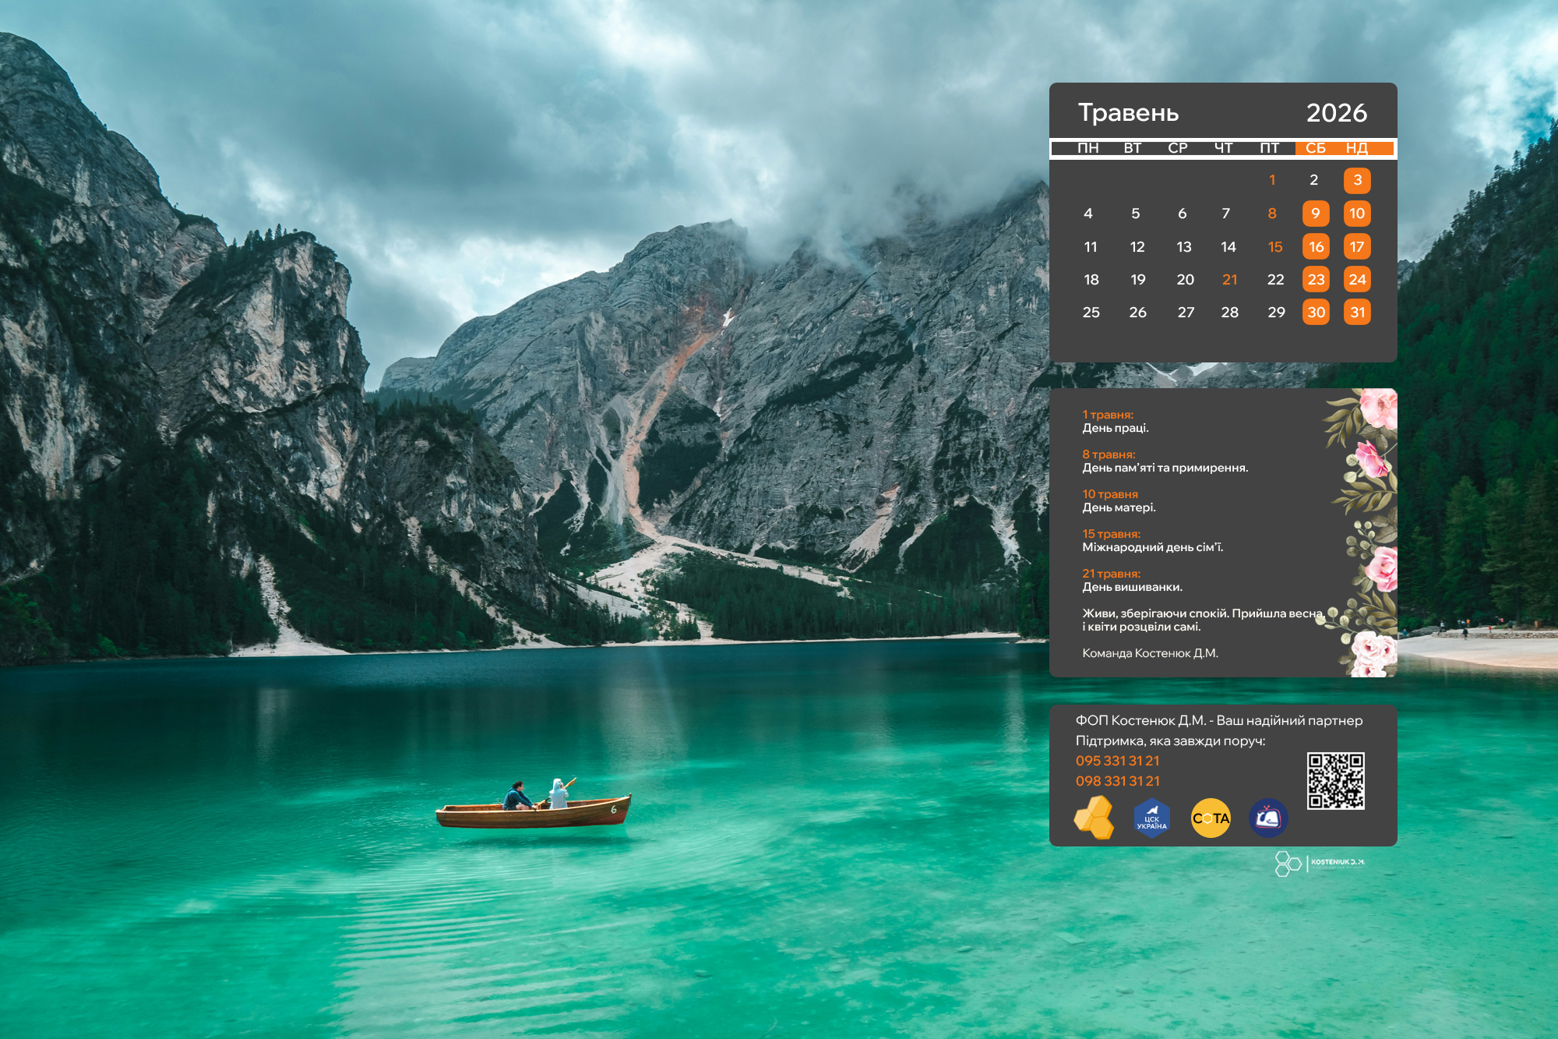Click the '21 травня' День вишиванки entry
The width and height of the screenshot is (1558, 1039).
[x=1111, y=574]
